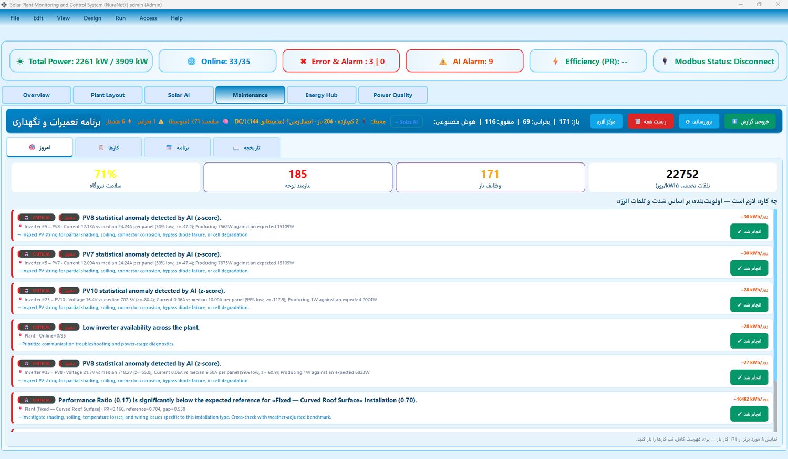Open the Power Quality tab
This screenshot has width=788, height=459.
[393, 95]
